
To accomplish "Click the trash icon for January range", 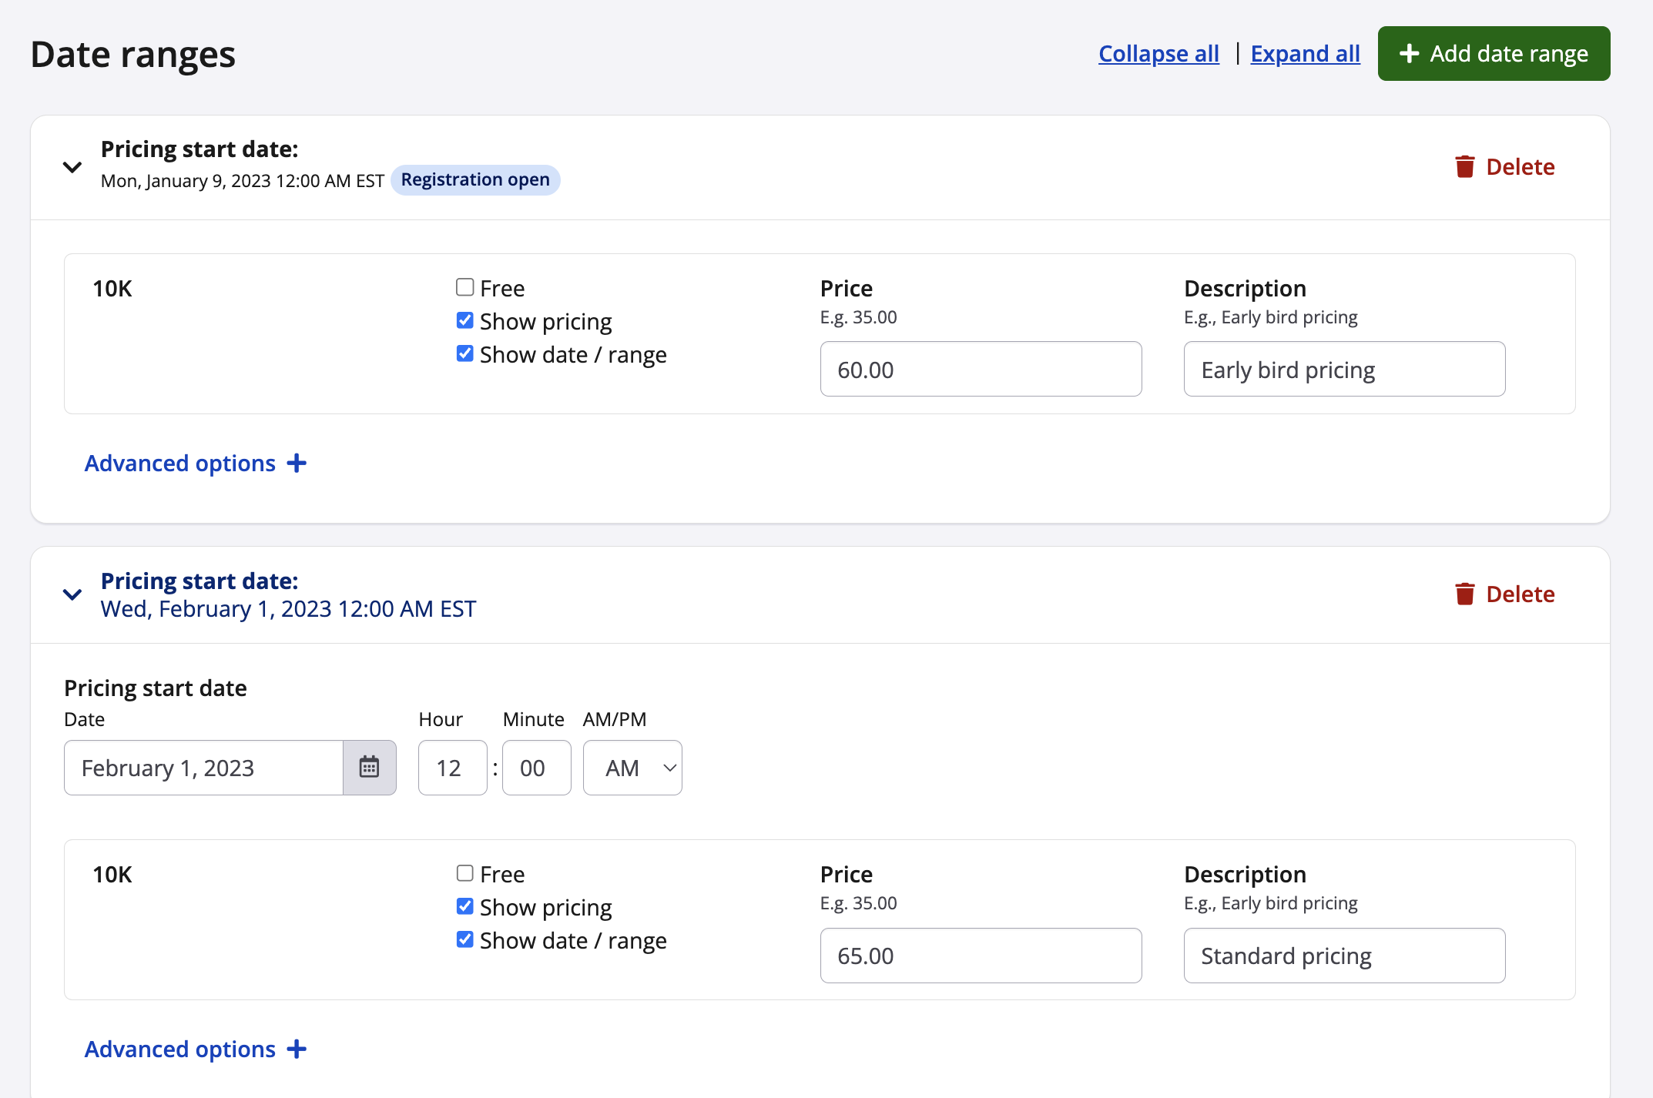I will click(x=1464, y=166).
